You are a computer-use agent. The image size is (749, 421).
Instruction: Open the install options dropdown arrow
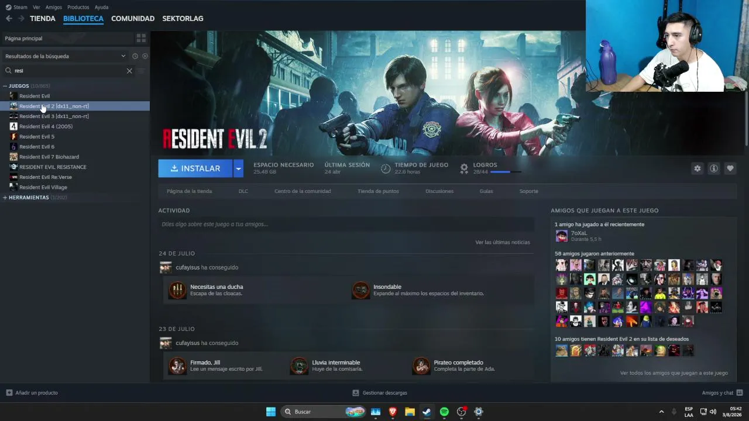click(x=238, y=168)
